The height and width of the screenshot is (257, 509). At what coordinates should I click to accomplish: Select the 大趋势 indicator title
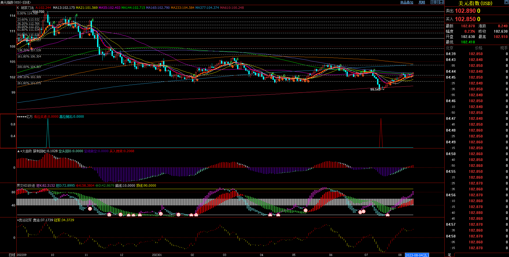27,151
